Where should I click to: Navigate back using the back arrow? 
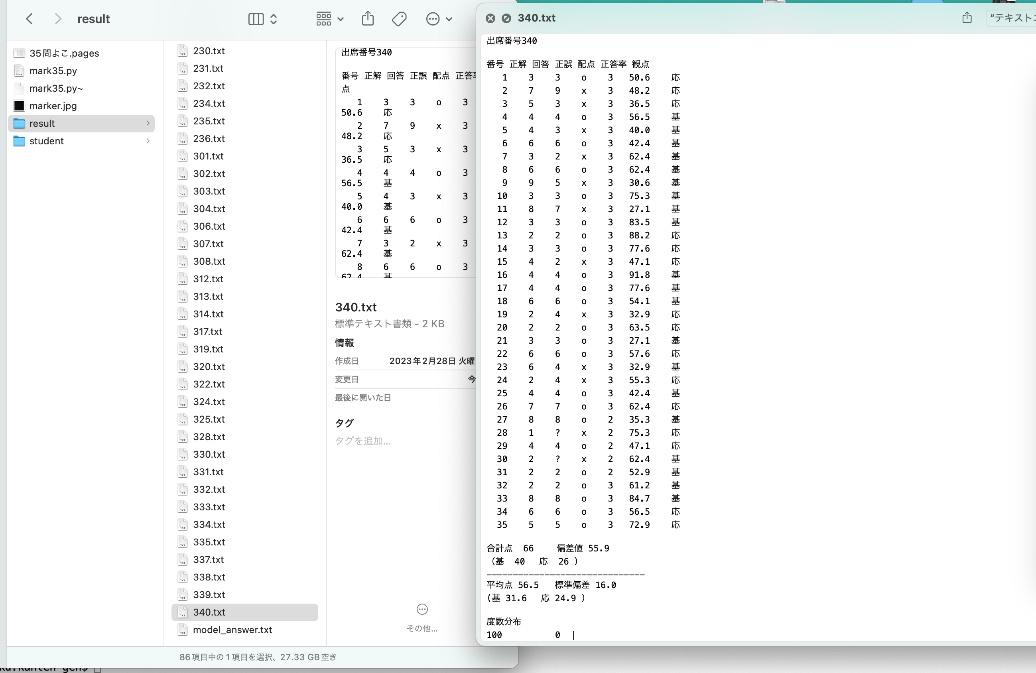(29, 19)
